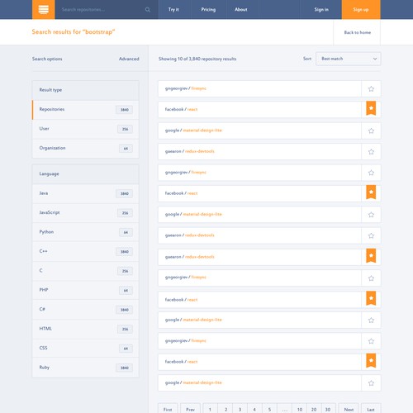Jump to page 5

269,409
